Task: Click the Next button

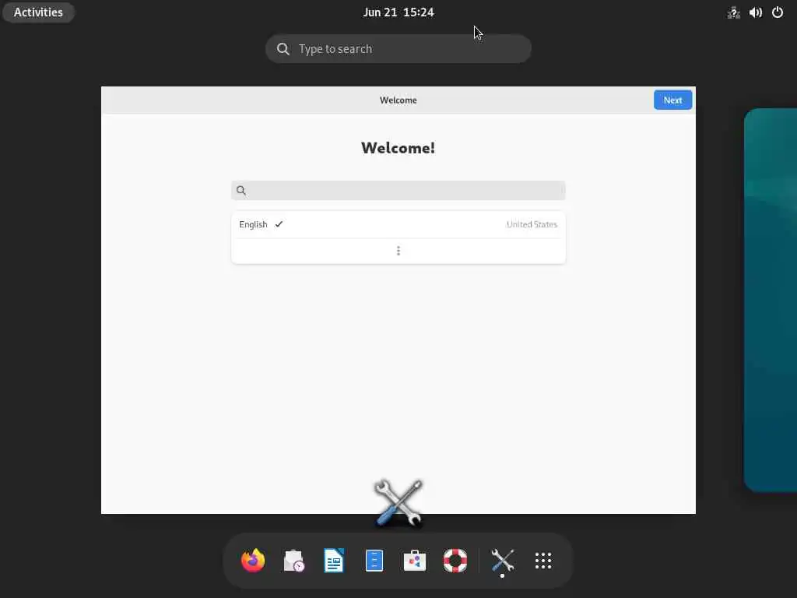Action: [672, 100]
